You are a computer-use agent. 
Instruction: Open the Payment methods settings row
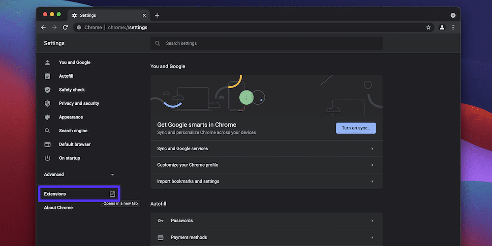266,238
